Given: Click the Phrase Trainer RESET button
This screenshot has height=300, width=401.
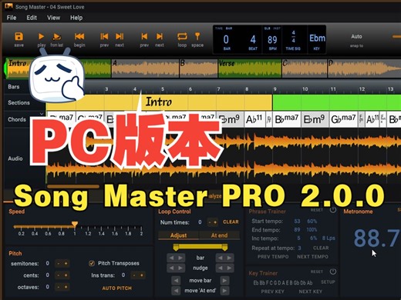Looking at the screenshot, I should tap(317, 210).
